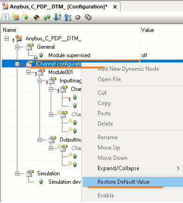
Task: Click the Module001 node icon
Action: coord(41,72)
